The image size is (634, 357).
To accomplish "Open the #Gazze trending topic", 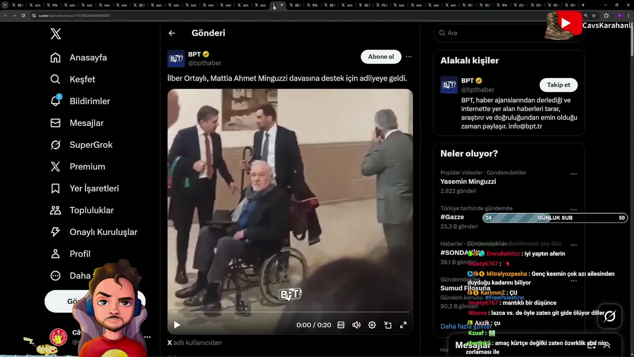I will point(452,217).
